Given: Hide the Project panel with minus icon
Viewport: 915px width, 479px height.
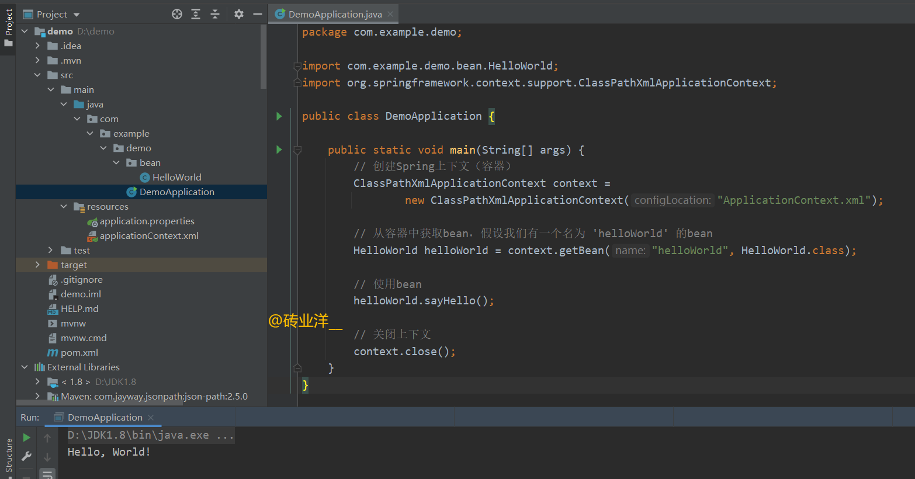Looking at the screenshot, I should click(258, 14).
